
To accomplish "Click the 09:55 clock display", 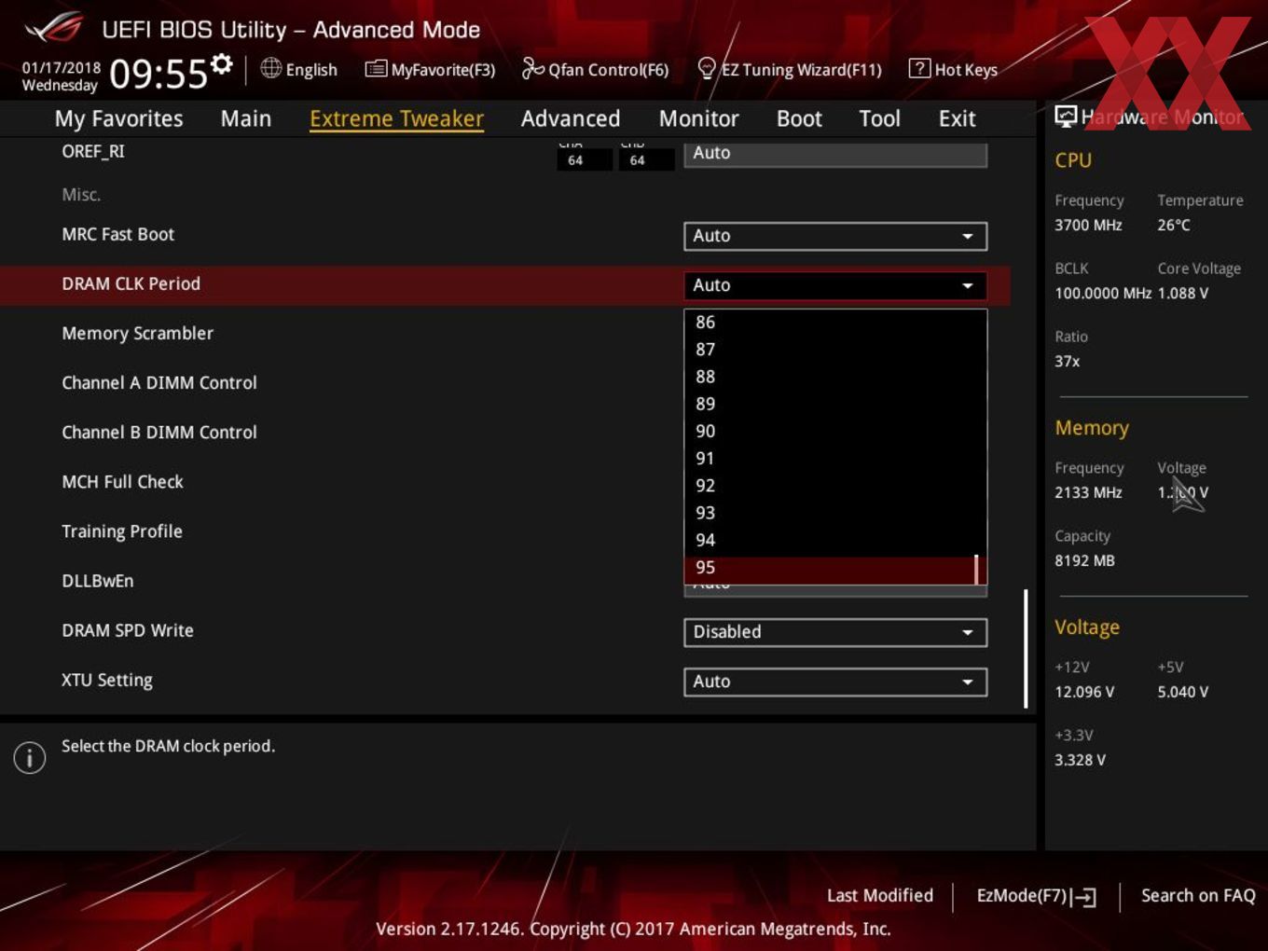I will pyautogui.click(x=158, y=74).
